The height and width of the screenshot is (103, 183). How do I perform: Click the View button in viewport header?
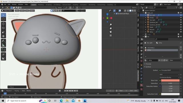(17, 11)
